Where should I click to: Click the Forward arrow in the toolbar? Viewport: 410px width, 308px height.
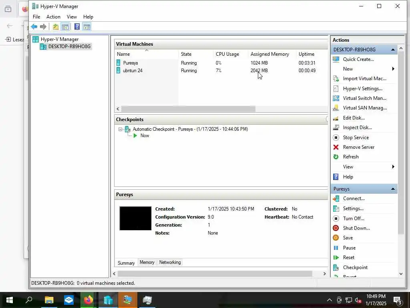point(43,27)
